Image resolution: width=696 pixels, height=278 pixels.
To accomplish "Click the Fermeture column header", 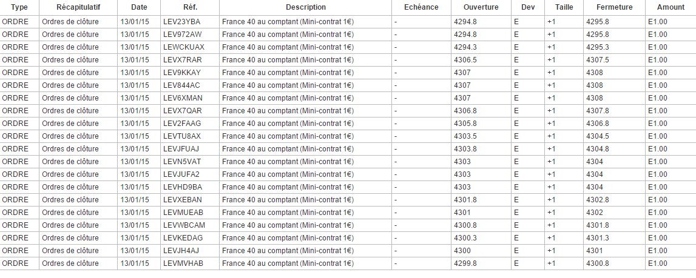I will tap(614, 7).
